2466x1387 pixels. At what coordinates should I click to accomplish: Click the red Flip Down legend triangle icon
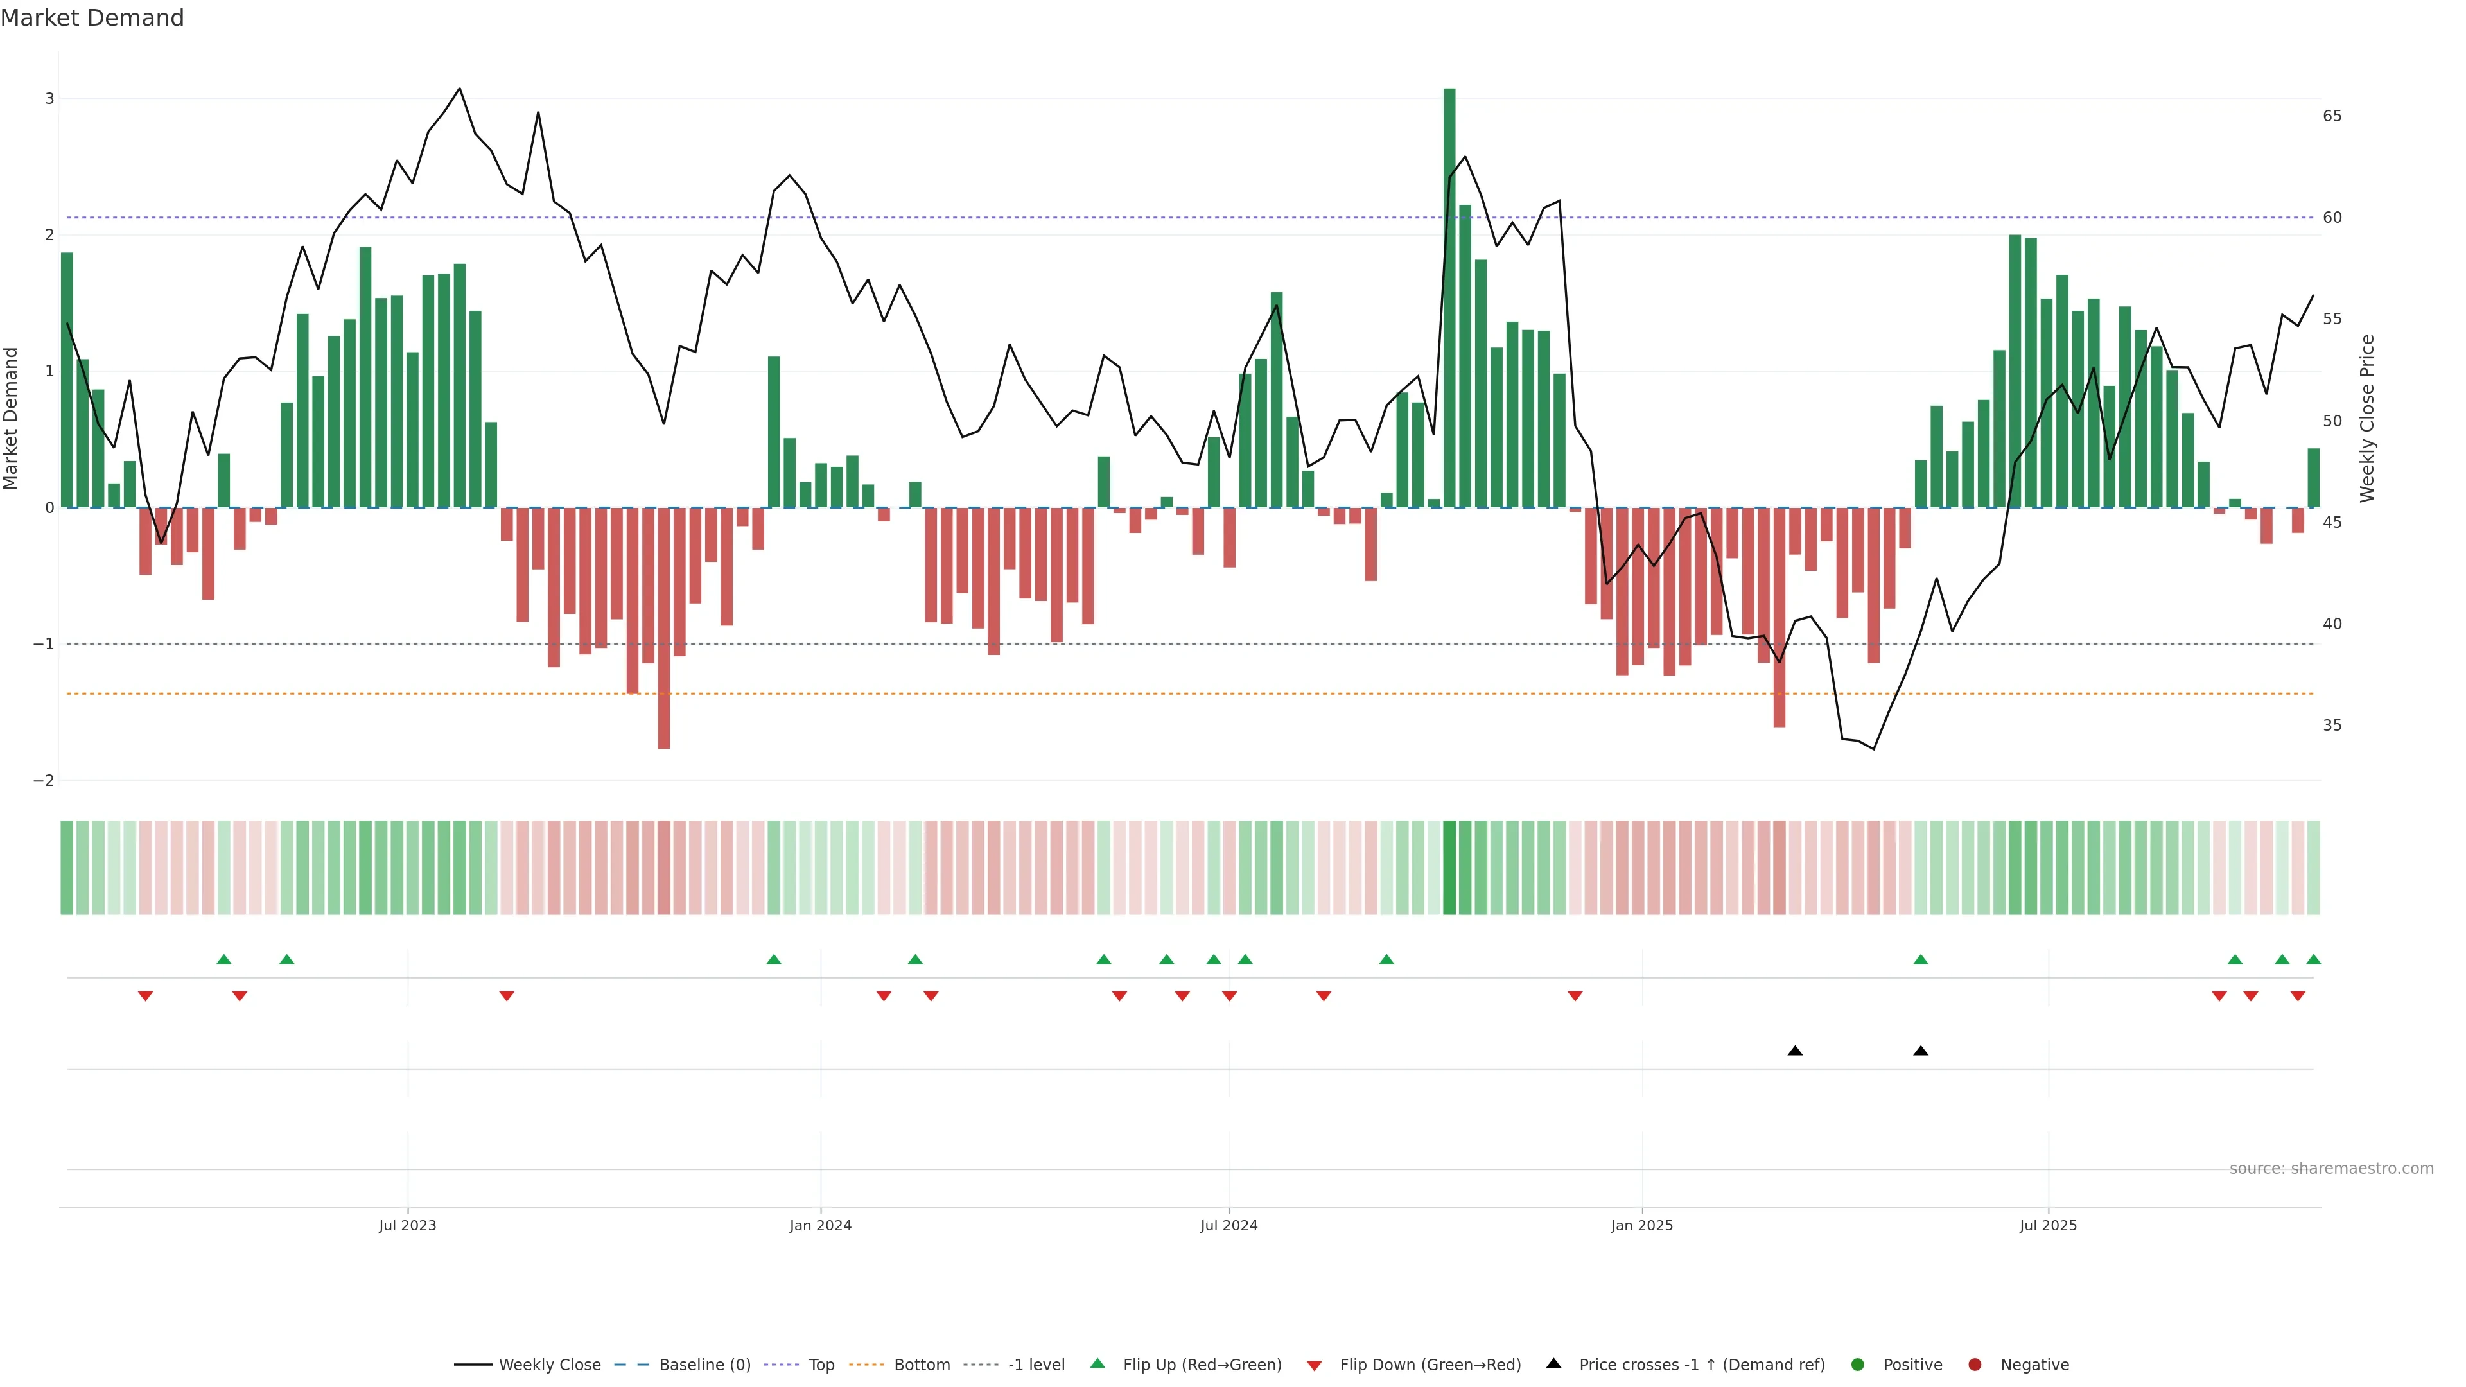(1315, 1366)
